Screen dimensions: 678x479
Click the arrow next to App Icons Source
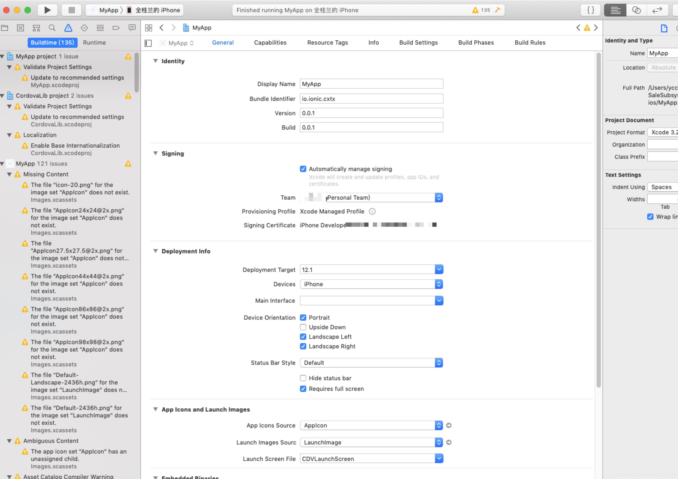tap(449, 425)
